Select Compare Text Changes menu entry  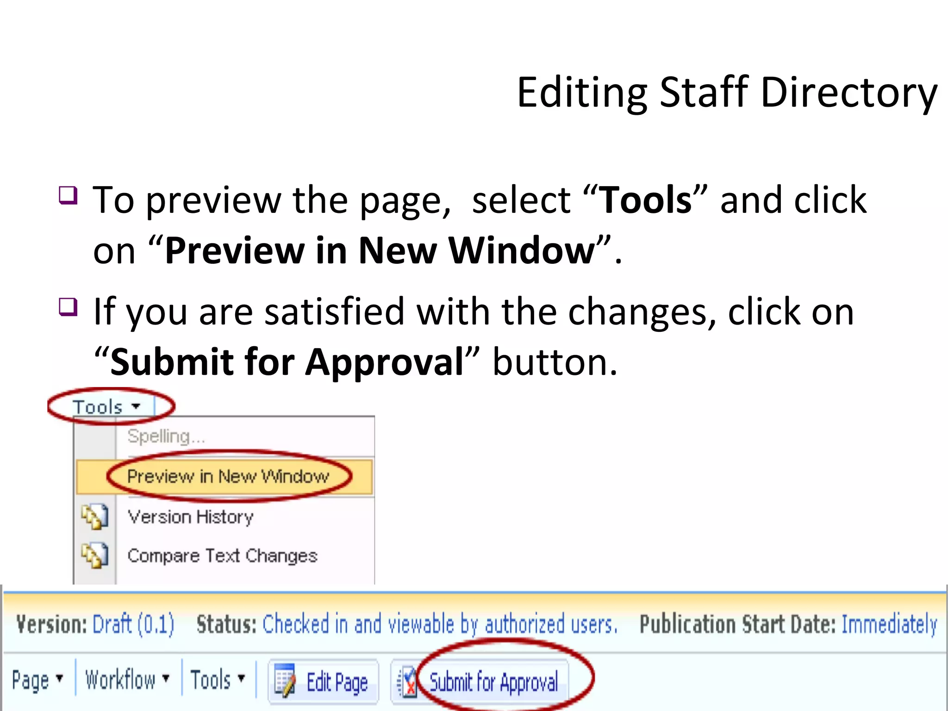pyautogui.click(x=222, y=555)
